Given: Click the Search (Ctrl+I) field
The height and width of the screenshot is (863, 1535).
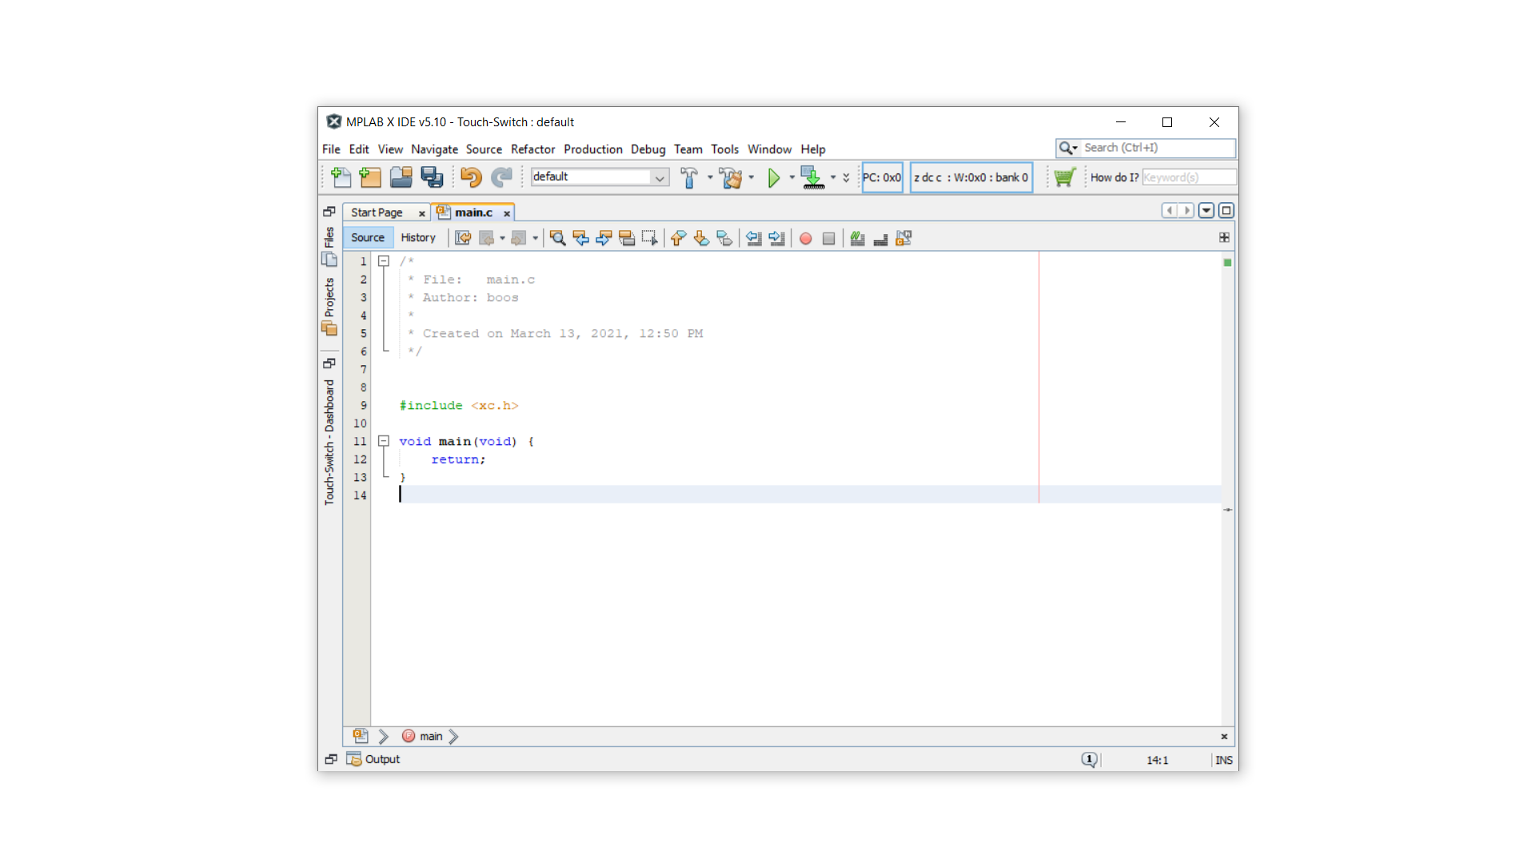Looking at the screenshot, I should [1155, 148].
